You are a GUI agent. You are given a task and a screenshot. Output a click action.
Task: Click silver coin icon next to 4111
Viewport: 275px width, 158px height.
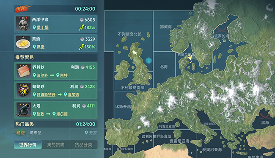tap(84, 106)
